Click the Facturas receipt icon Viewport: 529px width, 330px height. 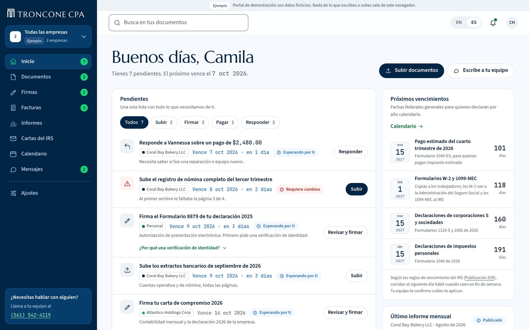[x=13, y=108]
